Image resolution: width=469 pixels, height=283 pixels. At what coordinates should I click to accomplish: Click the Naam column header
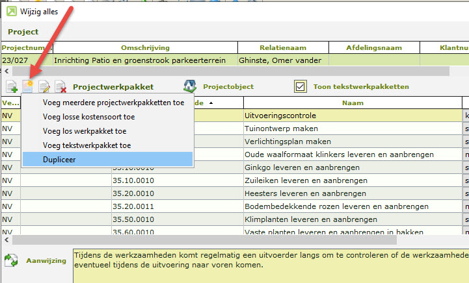352,103
